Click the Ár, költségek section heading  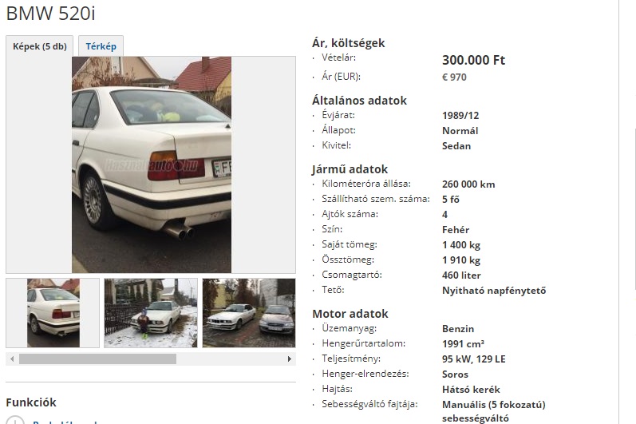pos(349,42)
